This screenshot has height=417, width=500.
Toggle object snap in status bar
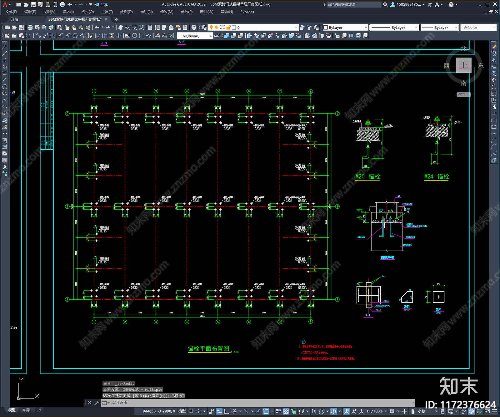[266, 411]
